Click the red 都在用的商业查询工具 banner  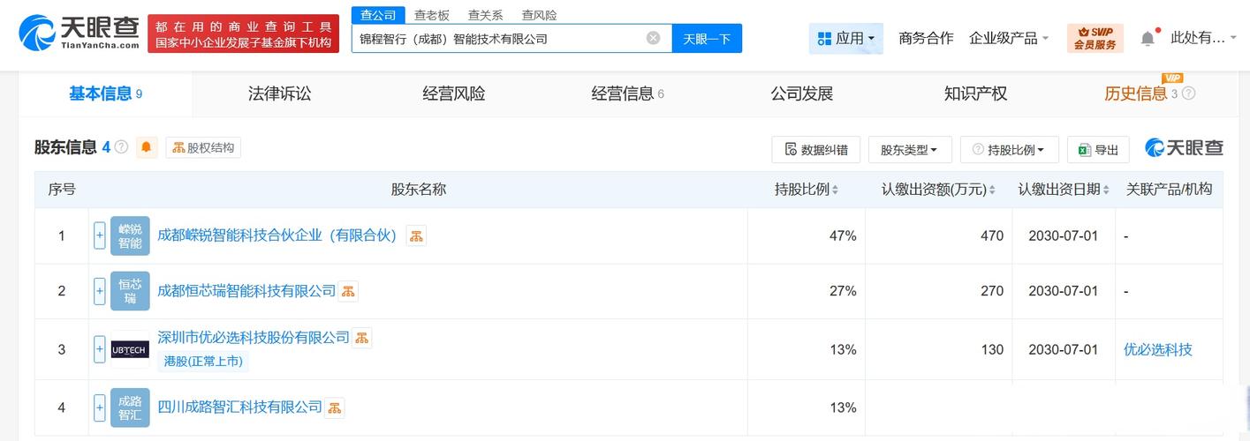[x=244, y=34]
